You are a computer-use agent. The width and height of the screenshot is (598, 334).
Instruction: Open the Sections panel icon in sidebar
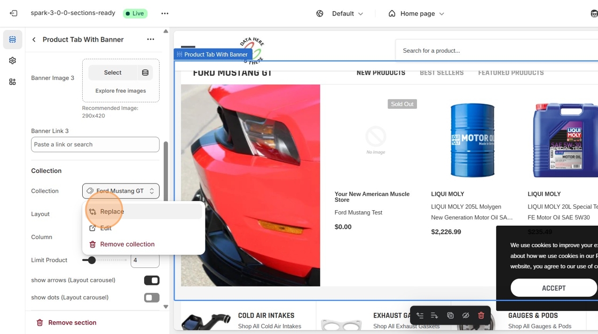click(x=13, y=39)
